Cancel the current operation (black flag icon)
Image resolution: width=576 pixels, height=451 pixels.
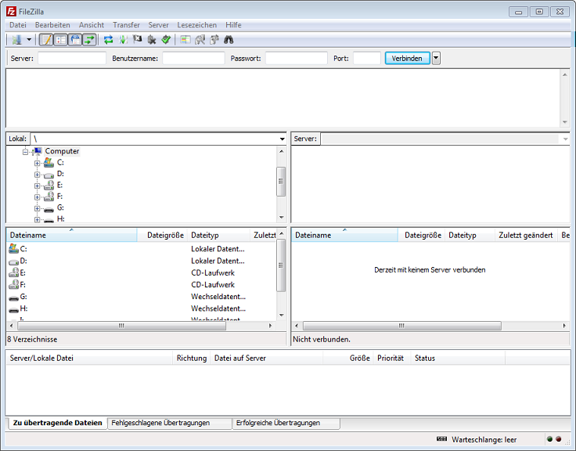(x=138, y=39)
